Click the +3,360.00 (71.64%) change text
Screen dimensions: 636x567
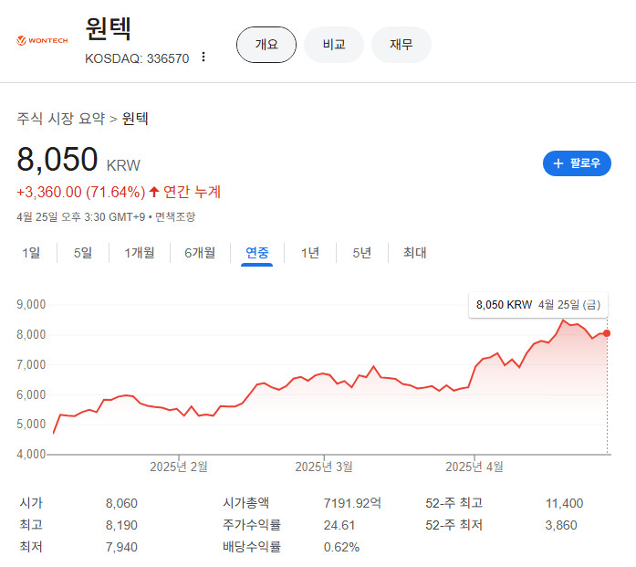pos(80,192)
